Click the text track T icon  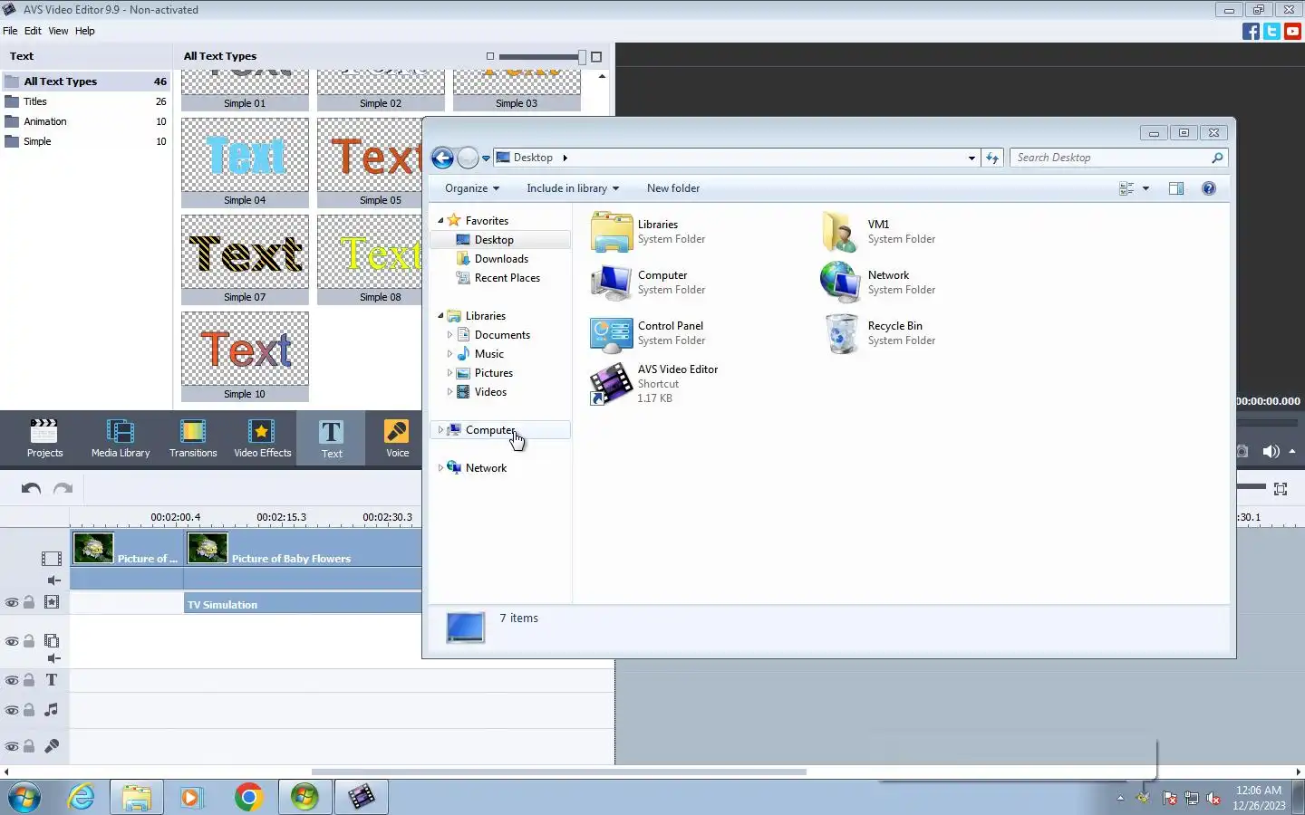point(52,680)
